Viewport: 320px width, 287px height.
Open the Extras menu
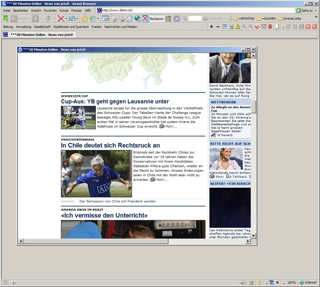coord(64,10)
